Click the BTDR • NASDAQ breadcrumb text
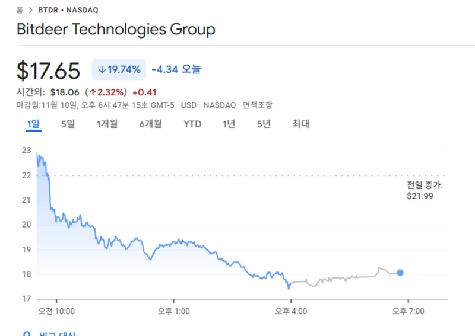Screen dimensions: 475x336 [x=69, y=11]
